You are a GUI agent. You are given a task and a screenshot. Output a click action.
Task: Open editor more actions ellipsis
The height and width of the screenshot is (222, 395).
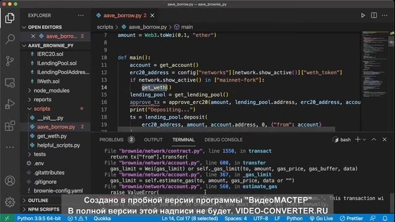click(x=385, y=15)
